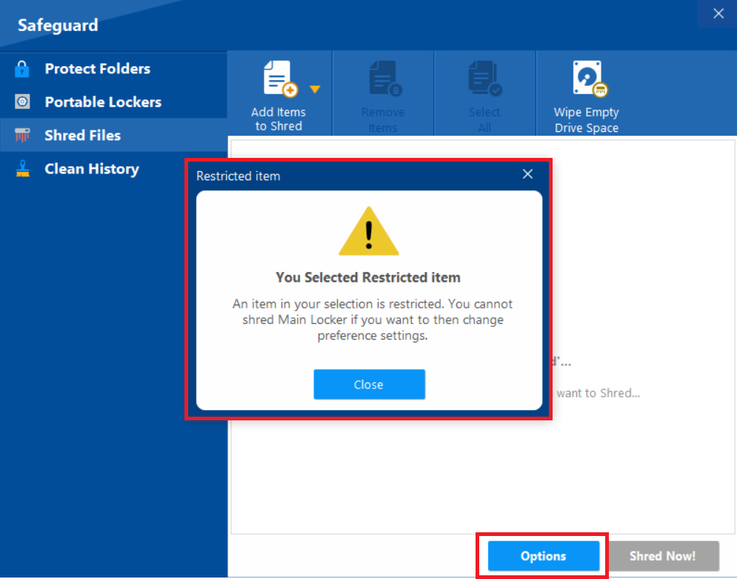
Task: Click the Clean History broom icon
Action: coord(22,168)
